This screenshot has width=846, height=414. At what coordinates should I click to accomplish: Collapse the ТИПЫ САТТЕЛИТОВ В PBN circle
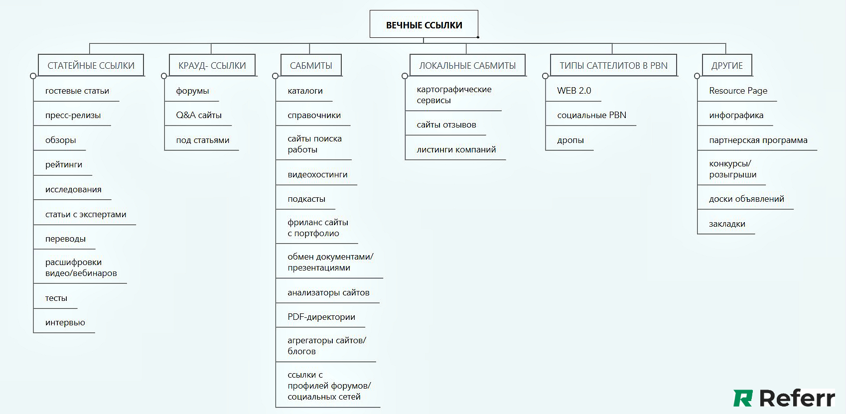[x=545, y=76]
